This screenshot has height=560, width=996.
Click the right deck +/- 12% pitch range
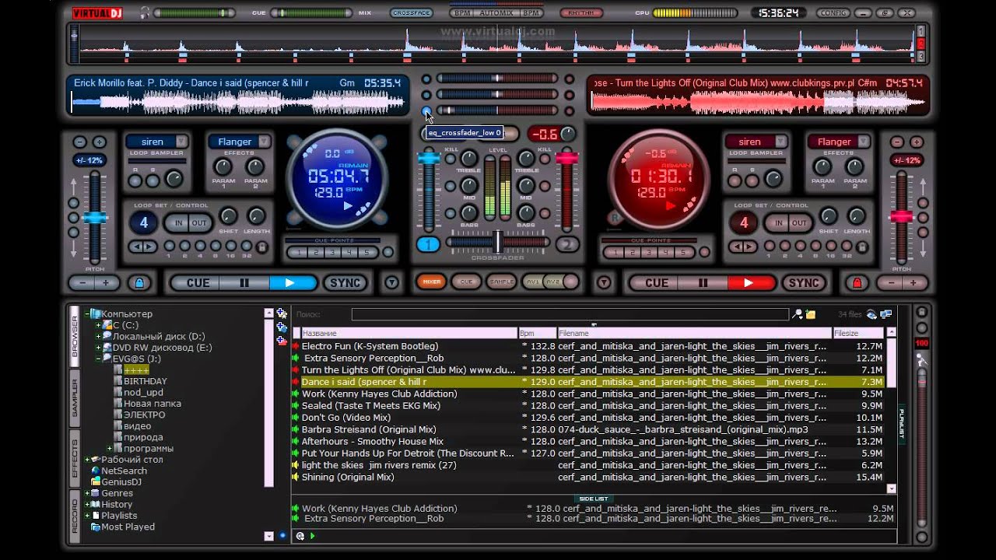[x=907, y=160]
